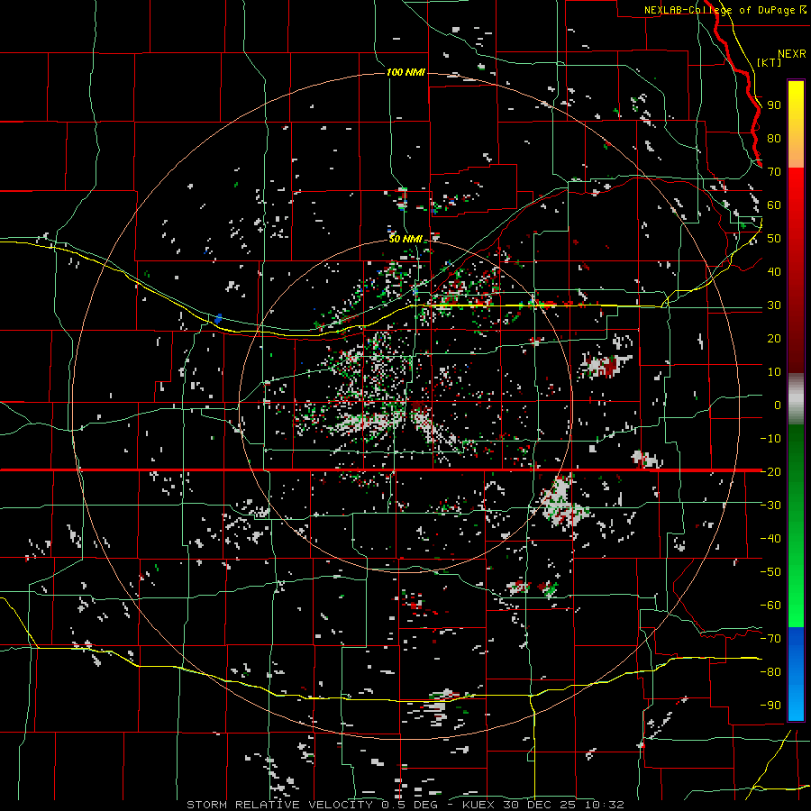The width and height of the screenshot is (811, 811).
Task: Click the "50" value on the velocity scale
Action: (x=774, y=239)
